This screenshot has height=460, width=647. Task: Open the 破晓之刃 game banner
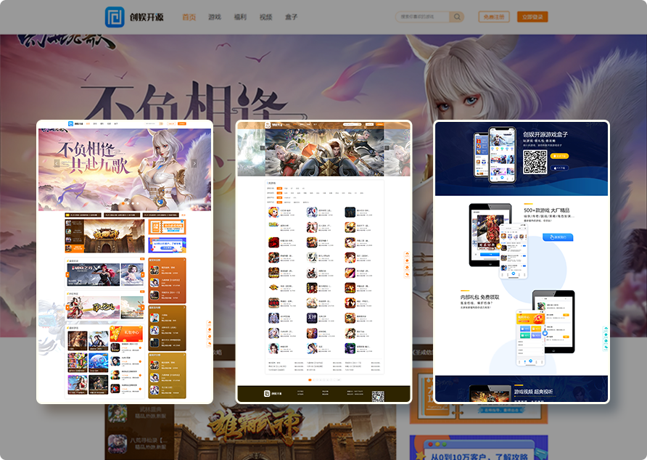click(x=94, y=274)
